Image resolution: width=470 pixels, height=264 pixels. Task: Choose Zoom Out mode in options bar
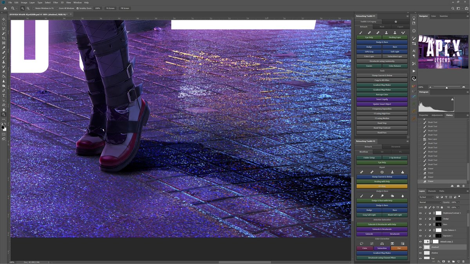(x=28, y=8)
